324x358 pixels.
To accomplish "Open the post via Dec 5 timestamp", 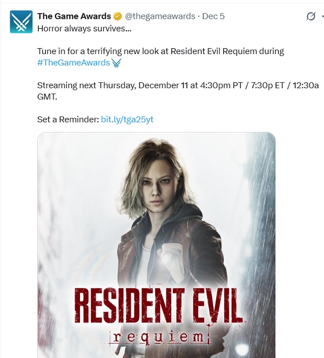I will pos(213,16).
